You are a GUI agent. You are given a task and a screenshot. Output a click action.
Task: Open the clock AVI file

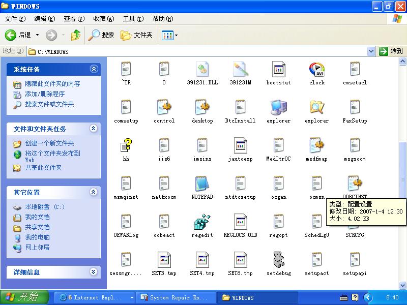pos(316,70)
